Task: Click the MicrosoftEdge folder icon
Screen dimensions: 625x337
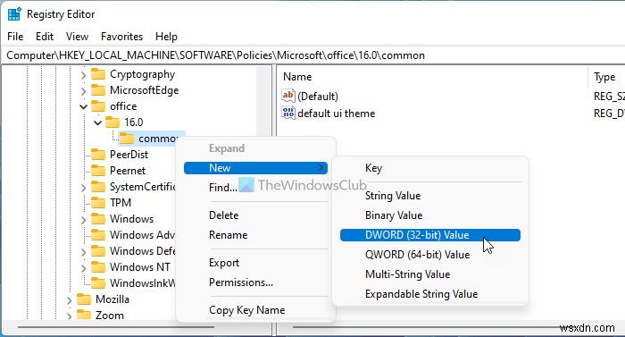Action: pyautogui.click(x=98, y=90)
